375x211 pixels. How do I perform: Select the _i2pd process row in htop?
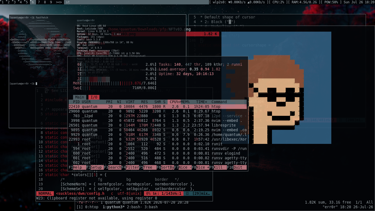tap(158, 116)
